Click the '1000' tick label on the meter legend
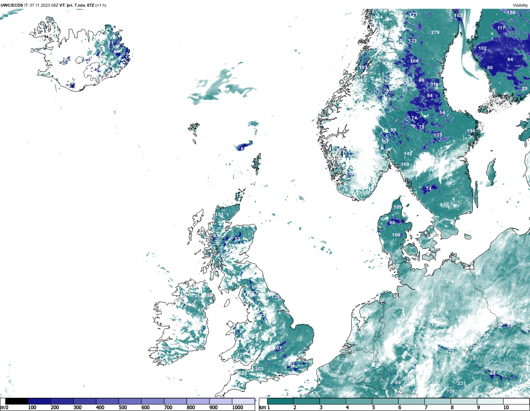This screenshot has height=411, width=530. point(237,408)
